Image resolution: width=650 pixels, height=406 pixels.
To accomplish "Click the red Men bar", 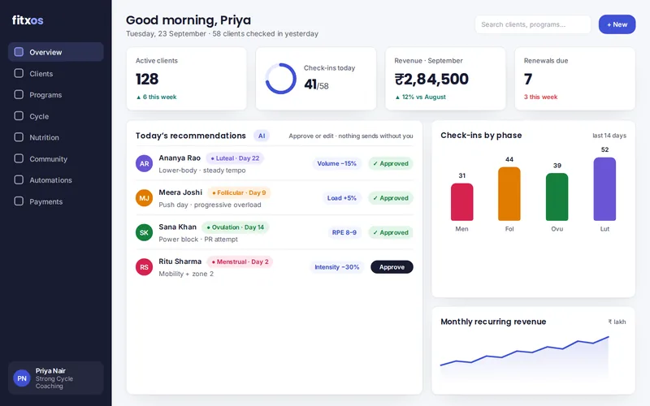I will [x=461, y=201].
